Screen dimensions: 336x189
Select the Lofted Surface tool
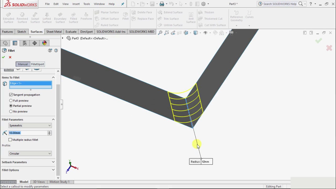pyautogui.click(x=47, y=18)
